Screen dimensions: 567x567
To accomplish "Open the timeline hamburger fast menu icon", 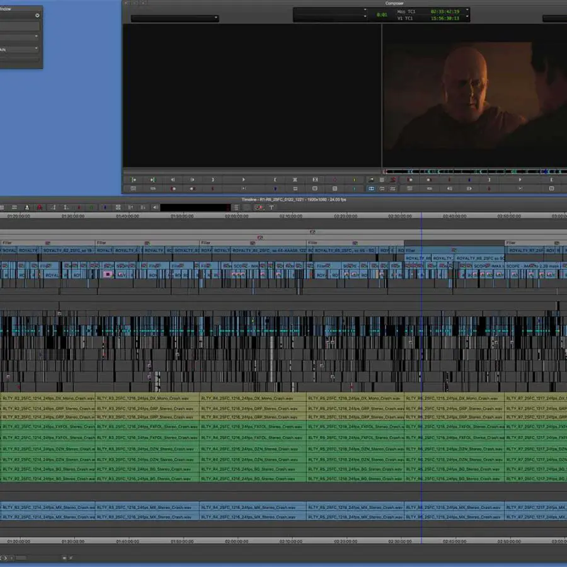I will pyautogui.click(x=14, y=207).
